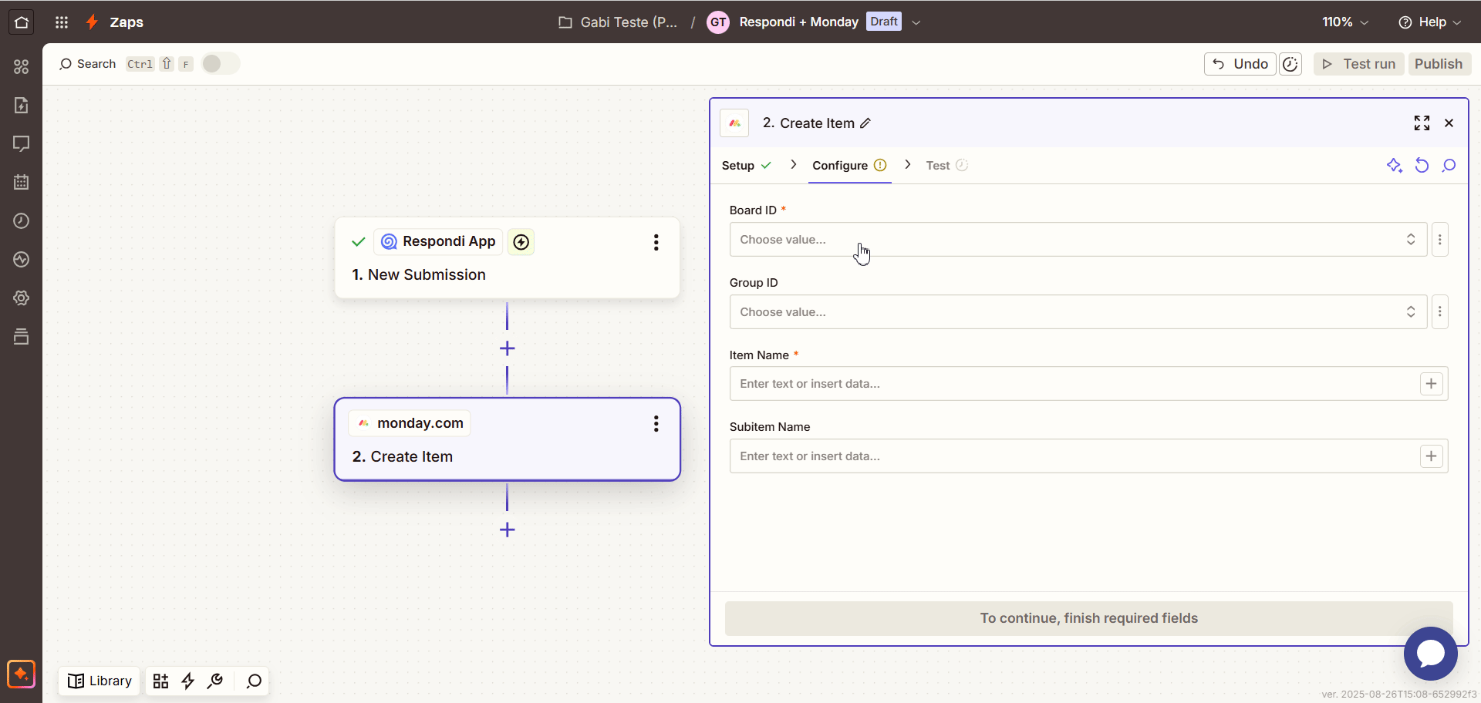Click the Respondi + Monday zap title

click(798, 22)
